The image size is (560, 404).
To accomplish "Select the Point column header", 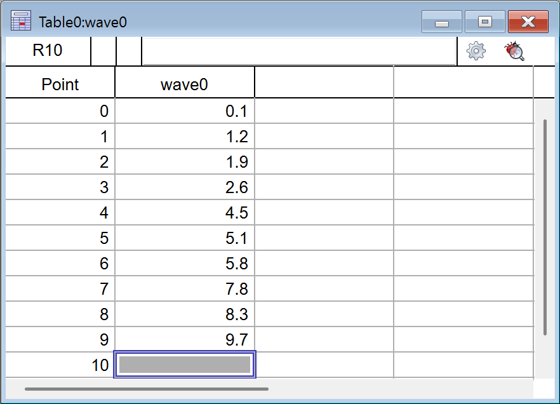I will (60, 84).
